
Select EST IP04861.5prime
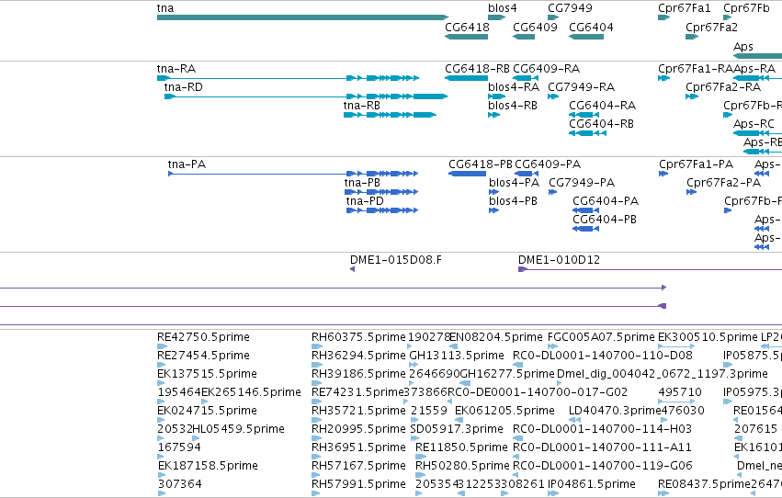(592, 484)
